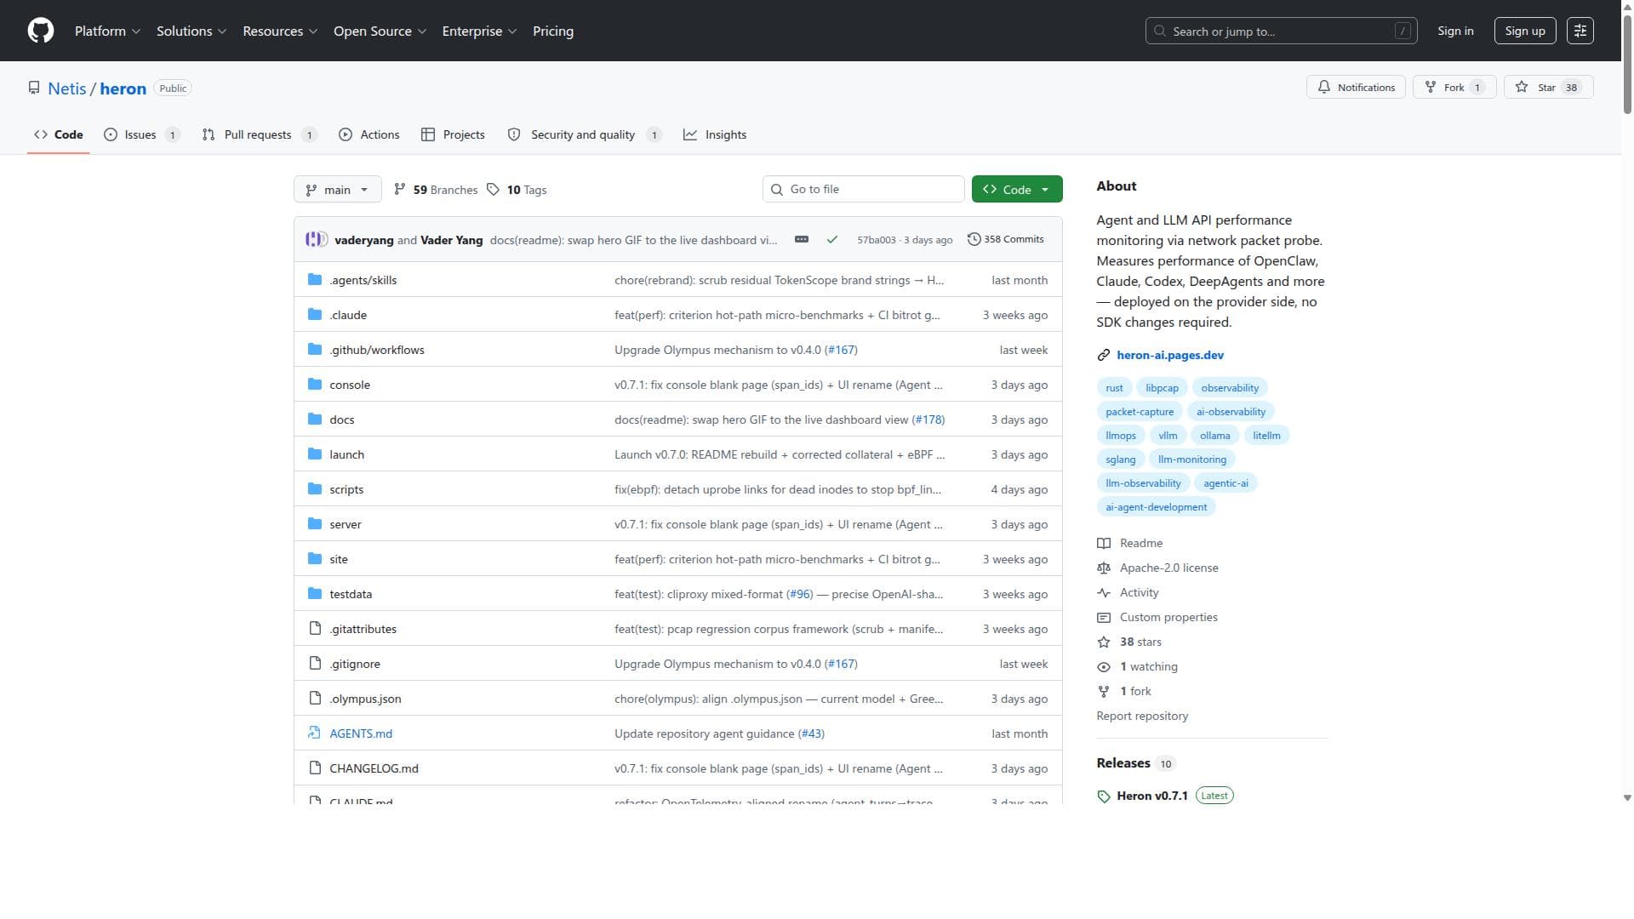This screenshot has width=1634, height=919.
Task: Expand the Open Source menu
Action: tap(380, 31)
